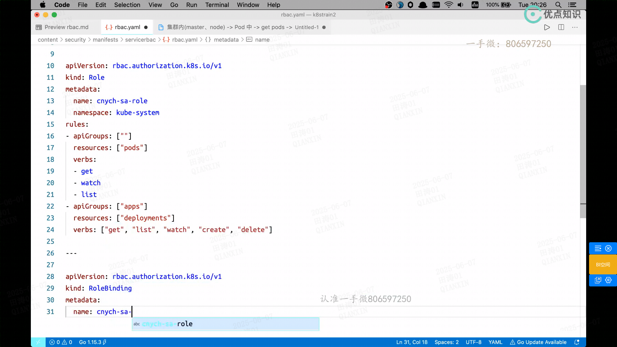Open the editor more actions ellipsis

[x=575, y=27]
